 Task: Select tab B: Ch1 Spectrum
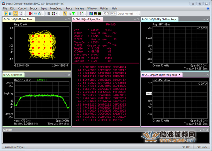pos(13,75)
